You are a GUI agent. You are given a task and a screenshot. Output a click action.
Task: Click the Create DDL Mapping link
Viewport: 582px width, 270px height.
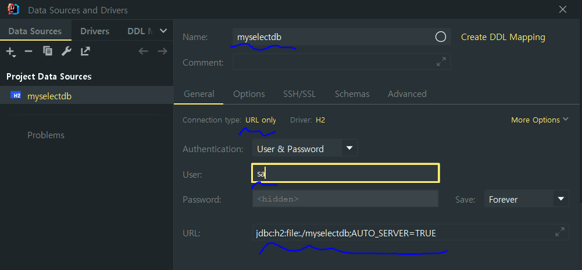503,37
